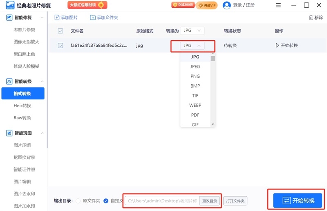Uncheck the fa61e24fc37a8a94fed5c2c file checkbox
This screenshot has width=327, height=211.
pyautogui.click(x=60, y=45)
